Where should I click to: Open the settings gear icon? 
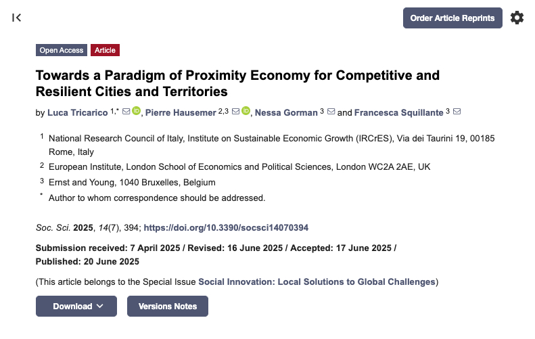tap(517, 18)
